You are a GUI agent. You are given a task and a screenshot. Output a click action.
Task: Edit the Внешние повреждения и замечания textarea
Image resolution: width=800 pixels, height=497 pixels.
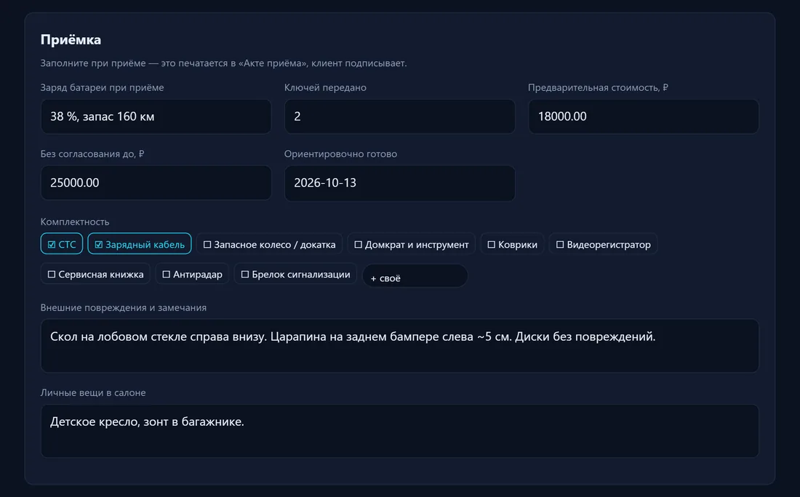coord(400,346)
